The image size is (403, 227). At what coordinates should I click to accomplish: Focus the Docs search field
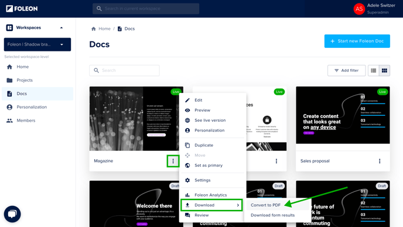pos(124,70)
